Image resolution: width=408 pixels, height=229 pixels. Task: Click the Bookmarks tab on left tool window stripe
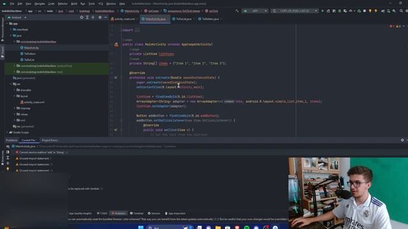pos(3,157)
